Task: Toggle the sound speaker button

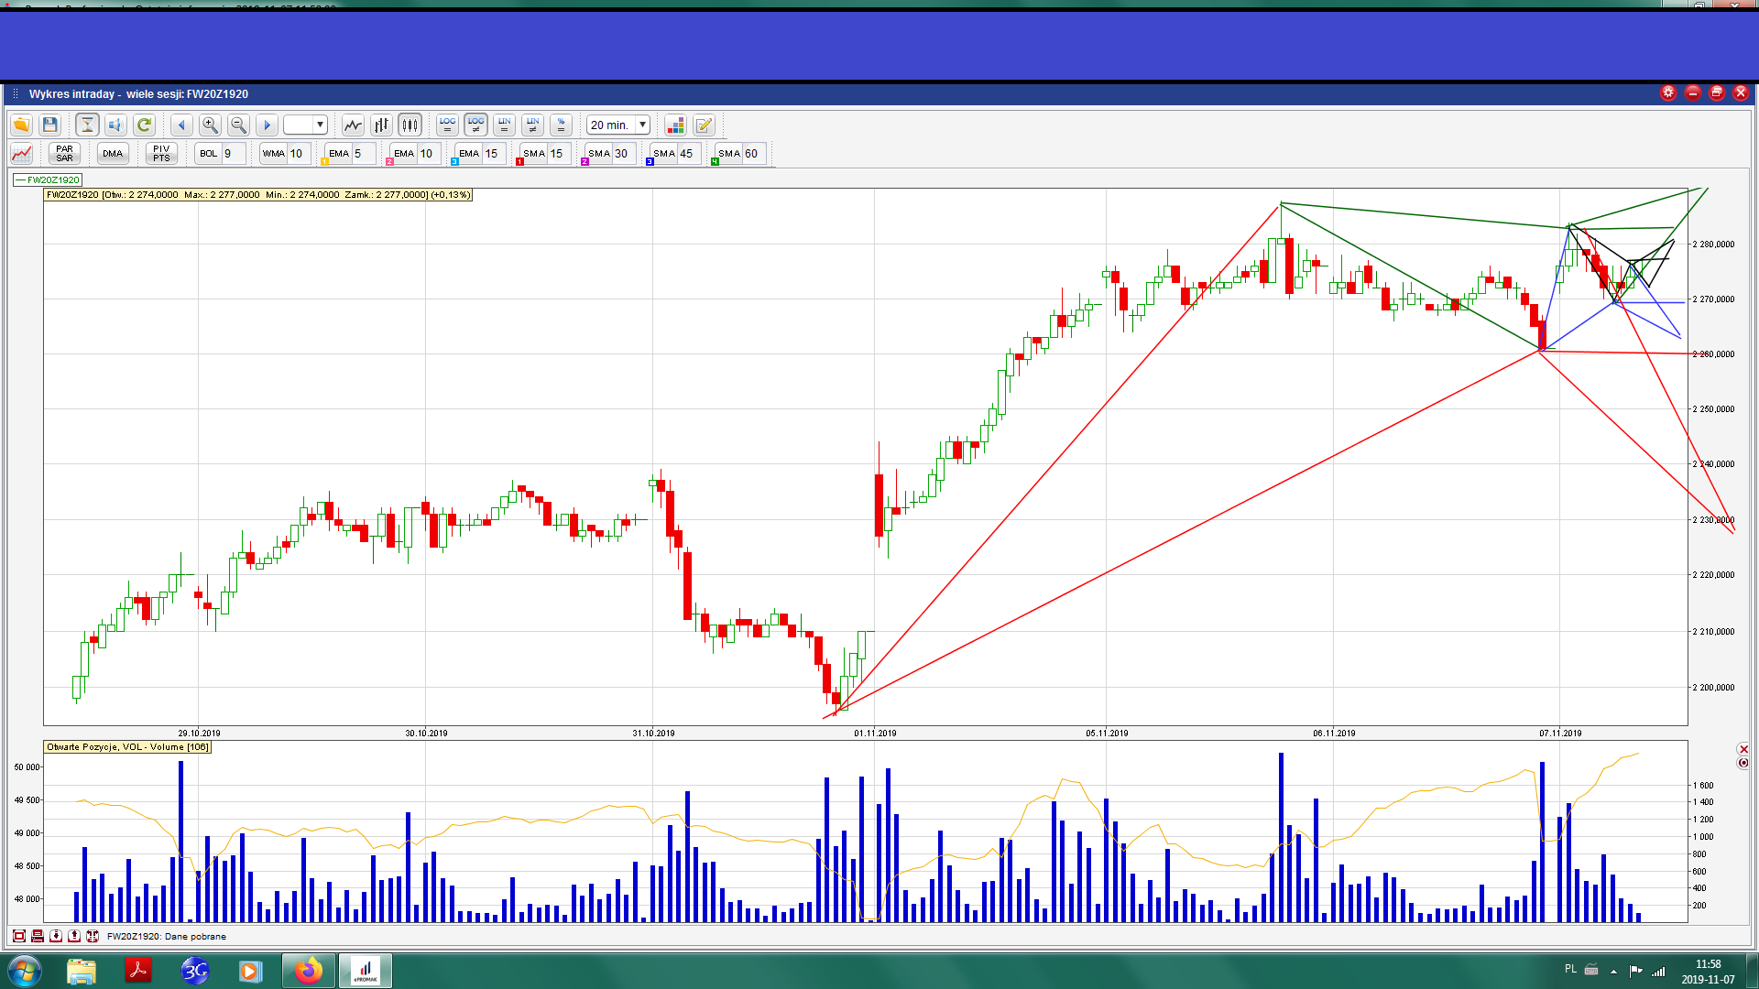Action: pyautogui.click(x=115, y=125)
